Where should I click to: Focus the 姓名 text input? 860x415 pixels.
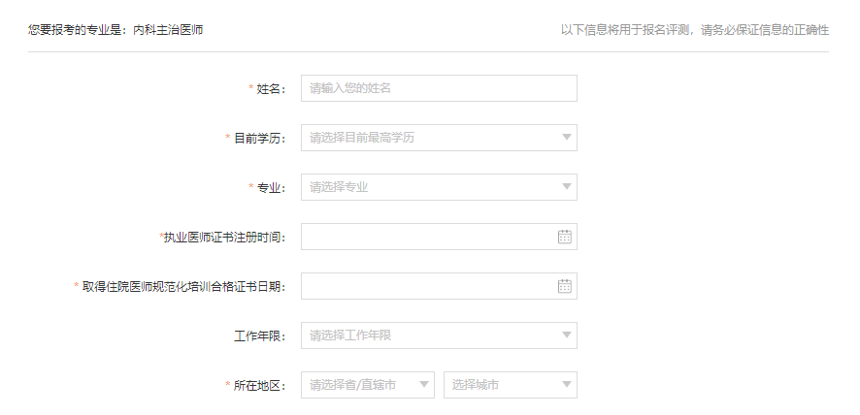[x=439, y=88]
